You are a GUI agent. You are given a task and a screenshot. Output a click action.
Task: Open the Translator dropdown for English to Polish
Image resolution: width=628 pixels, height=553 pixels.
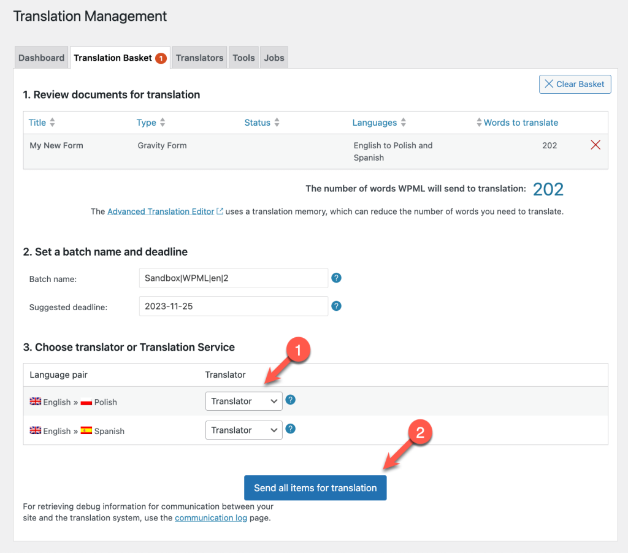click(243, 401)
